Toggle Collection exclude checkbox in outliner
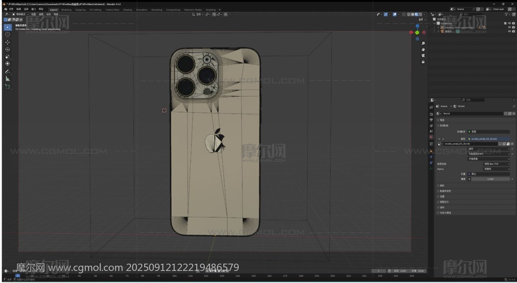 click(x=505, y=23)
